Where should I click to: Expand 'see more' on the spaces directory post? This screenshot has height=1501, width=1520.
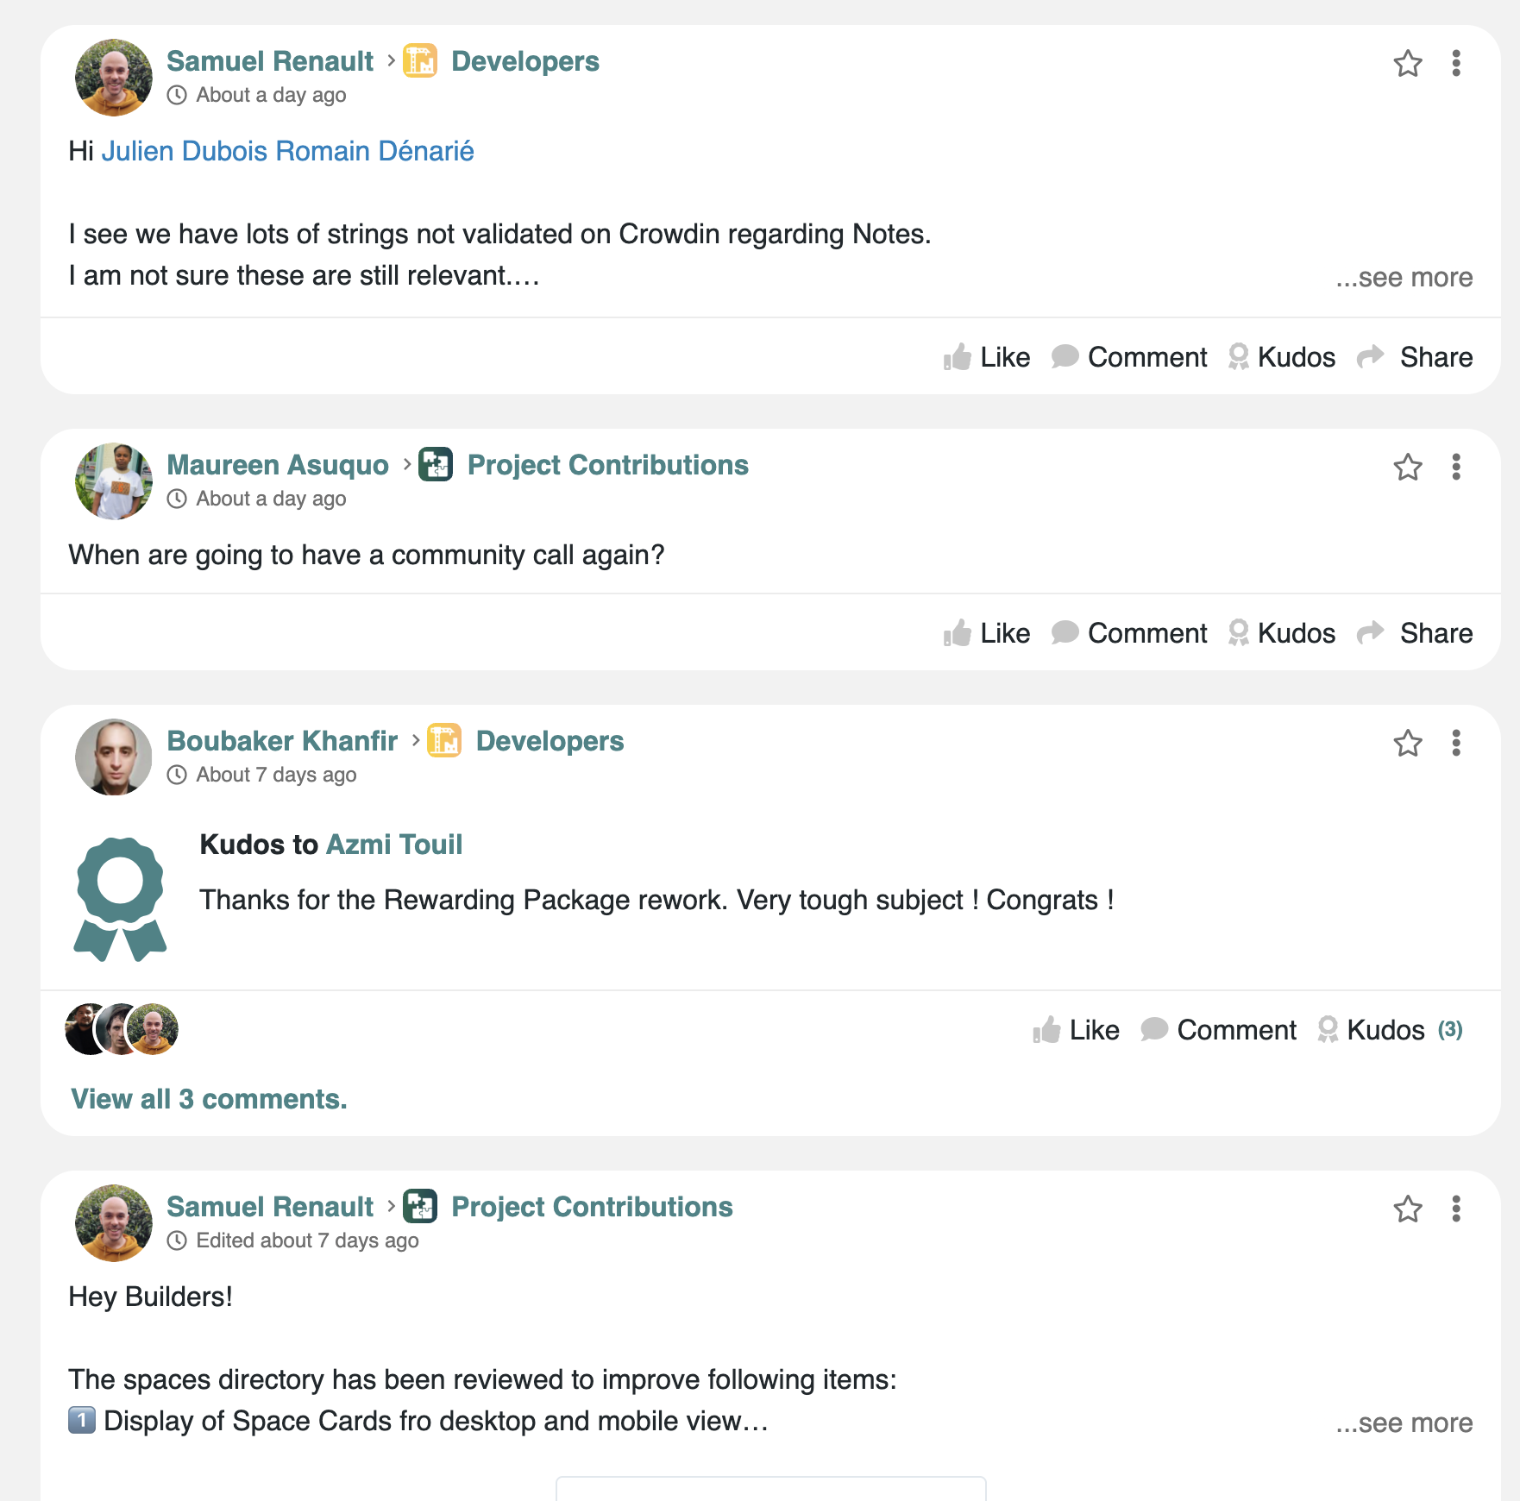[1404, 1423]
